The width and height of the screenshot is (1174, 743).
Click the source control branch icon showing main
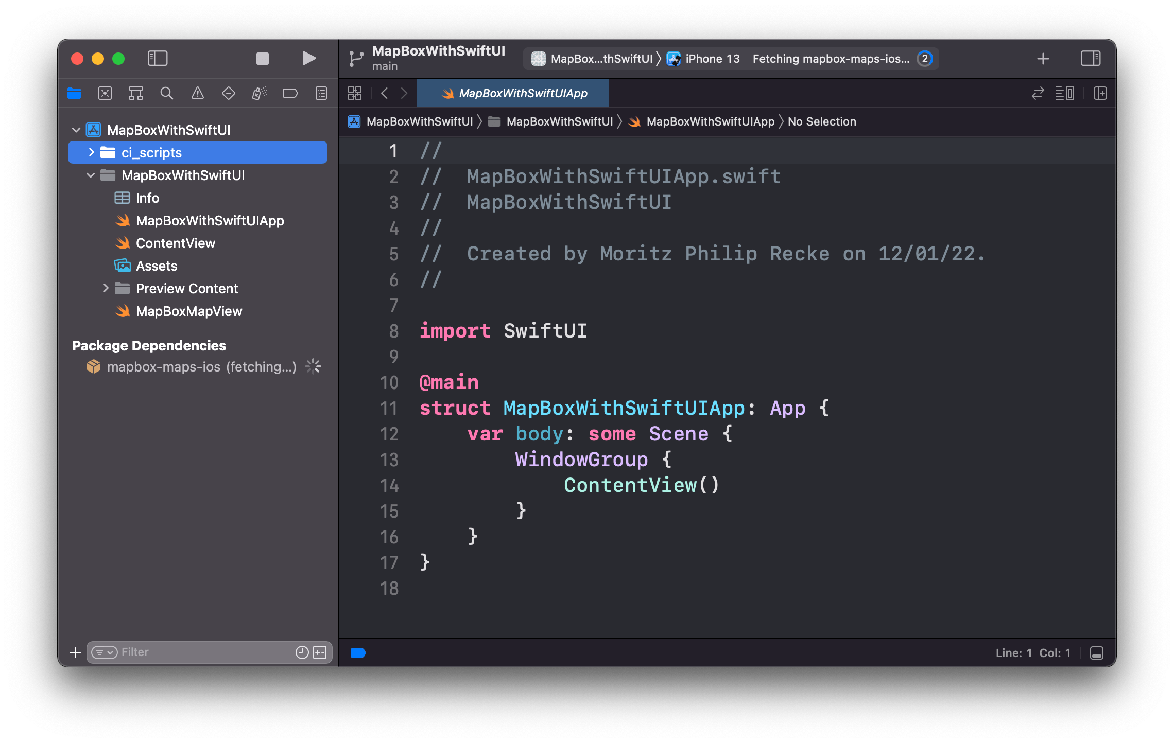[x=356, y=58]
